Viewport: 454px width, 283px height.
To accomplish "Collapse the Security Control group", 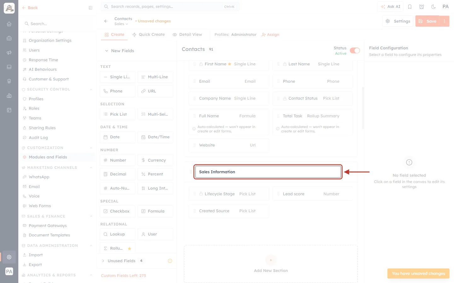I will point(91,89).
